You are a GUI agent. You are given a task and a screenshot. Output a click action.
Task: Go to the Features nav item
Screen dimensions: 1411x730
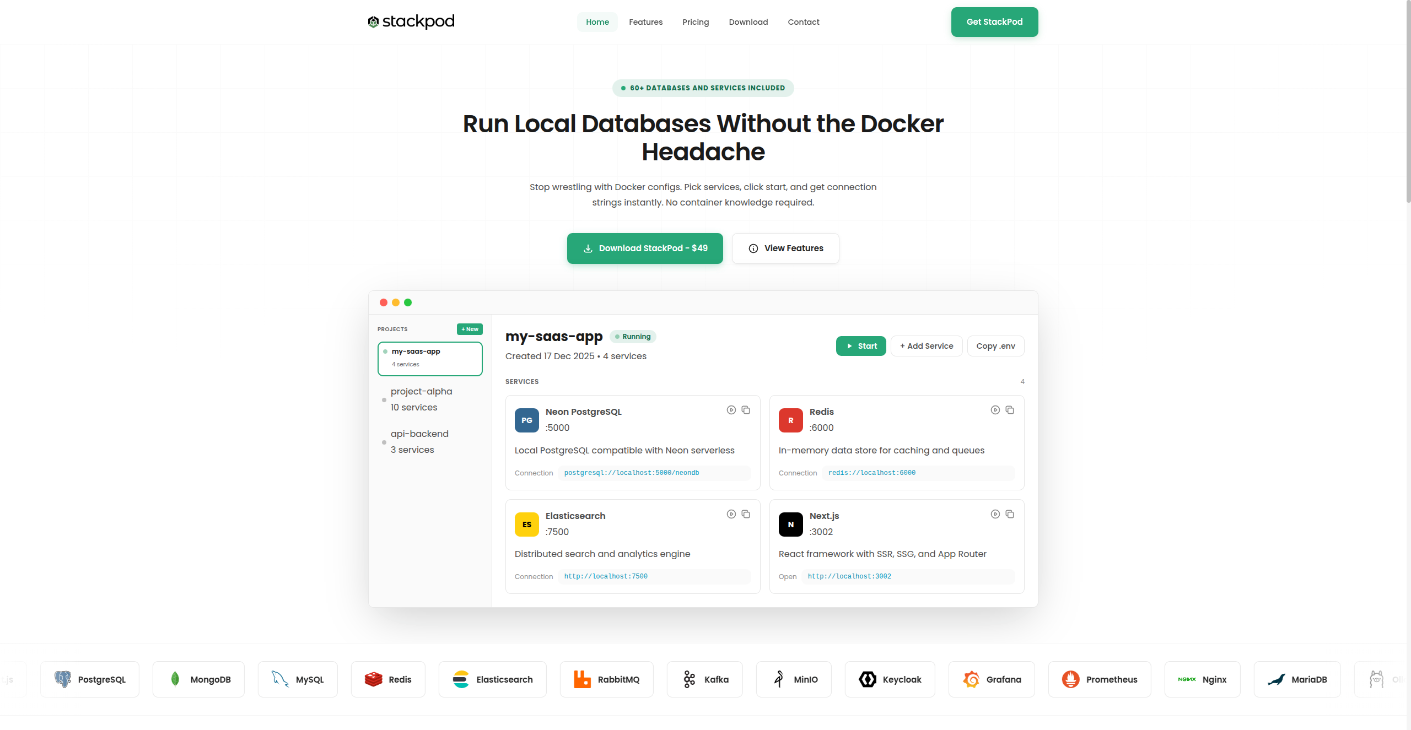coord(645,22)
